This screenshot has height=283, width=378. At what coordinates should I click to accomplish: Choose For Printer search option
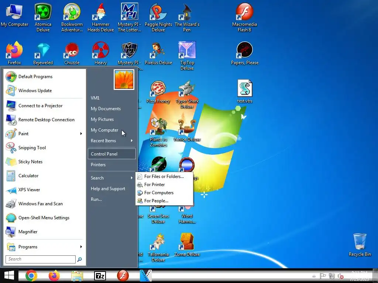164,185
